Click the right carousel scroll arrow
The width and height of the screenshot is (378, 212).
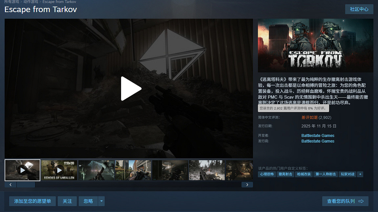tap(247, 184)
